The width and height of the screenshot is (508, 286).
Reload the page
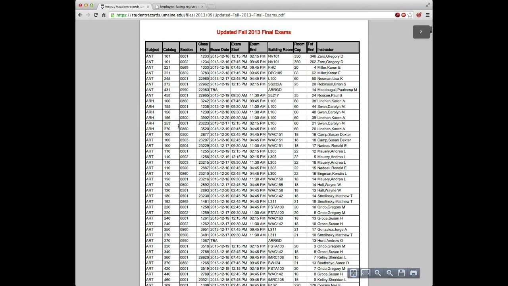click(x=96, y=15)
